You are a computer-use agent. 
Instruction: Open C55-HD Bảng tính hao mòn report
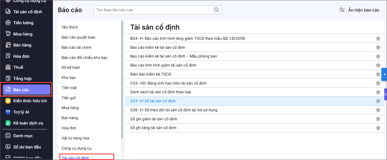(x=168, y=83)
